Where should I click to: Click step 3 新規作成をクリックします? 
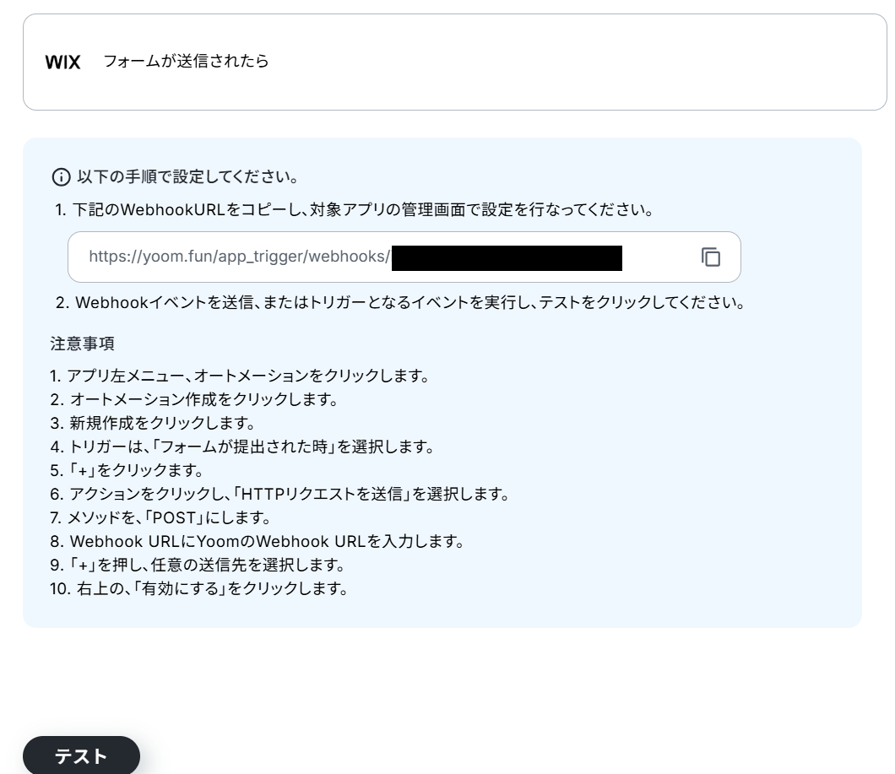pos(153,423)
